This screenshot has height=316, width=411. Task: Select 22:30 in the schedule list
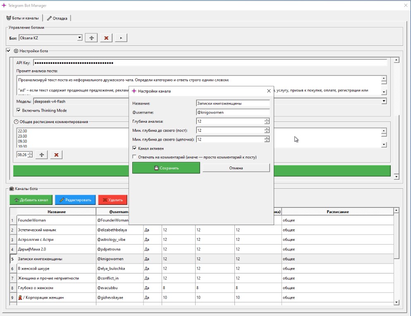pyautogui.click(x=23, y=131)
